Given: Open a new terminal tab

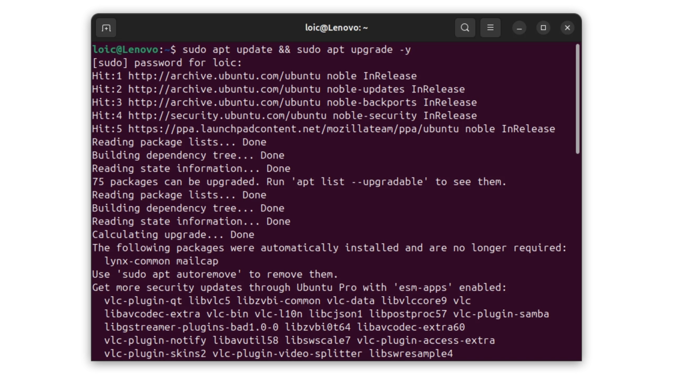Looking at the screenshot, I should [x=106, y=28].
